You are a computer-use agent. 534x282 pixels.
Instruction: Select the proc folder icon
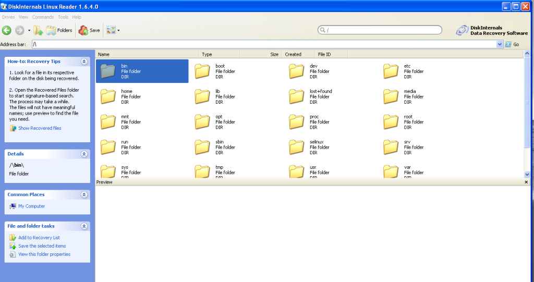click(x=297, y=121)
